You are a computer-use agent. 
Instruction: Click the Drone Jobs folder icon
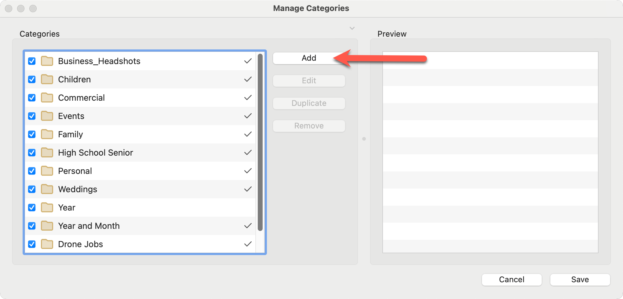tap(47, 244)
